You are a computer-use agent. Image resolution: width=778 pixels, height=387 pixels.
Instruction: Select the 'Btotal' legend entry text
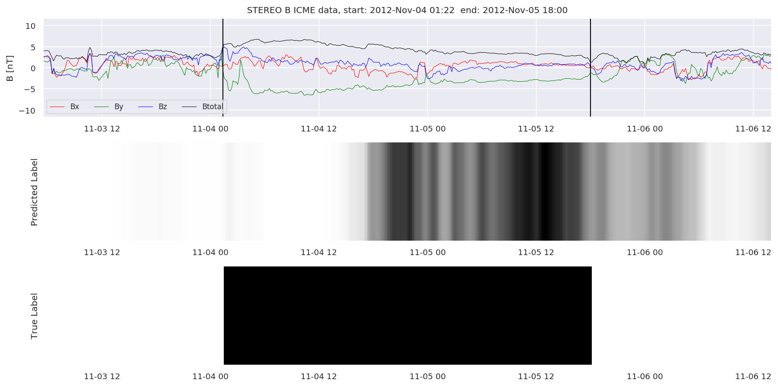pyautogui.click(x=213, y=107)
